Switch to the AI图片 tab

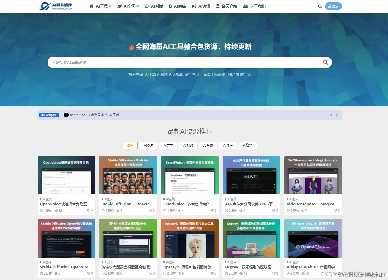click(x=149, y=145)
